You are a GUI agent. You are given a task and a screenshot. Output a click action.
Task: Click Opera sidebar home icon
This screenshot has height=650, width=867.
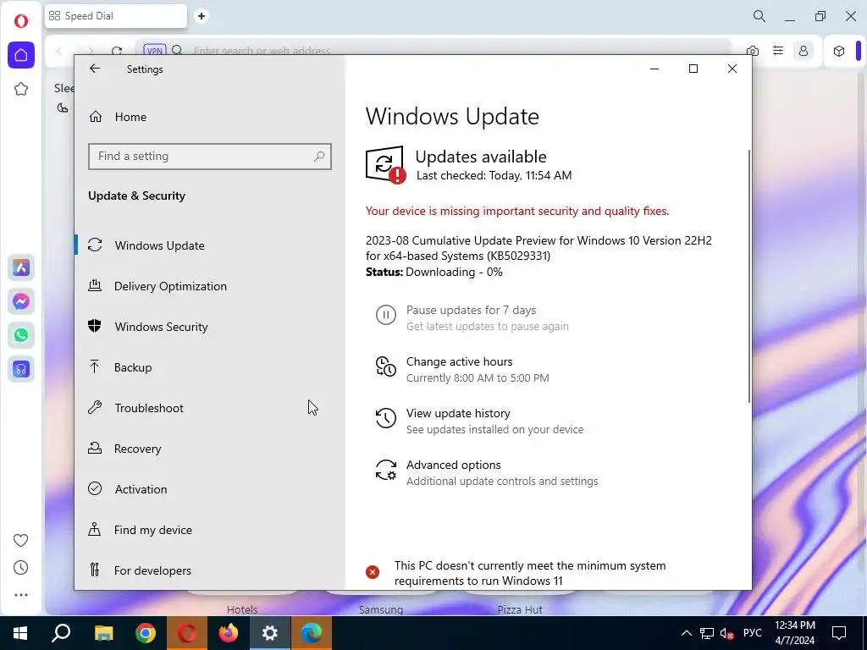[x=21, y=55]
